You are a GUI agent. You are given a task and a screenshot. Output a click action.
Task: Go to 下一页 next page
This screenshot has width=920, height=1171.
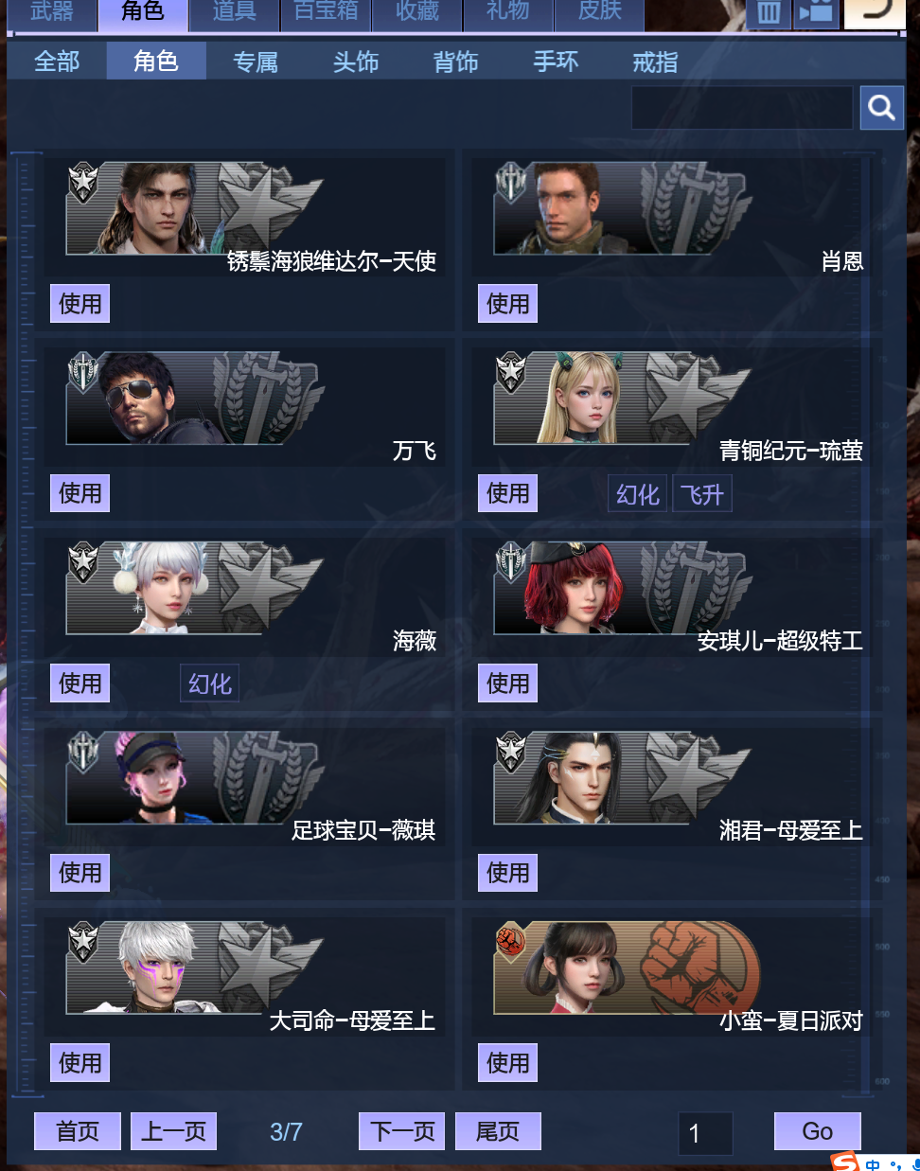[x=402, y=1131]
